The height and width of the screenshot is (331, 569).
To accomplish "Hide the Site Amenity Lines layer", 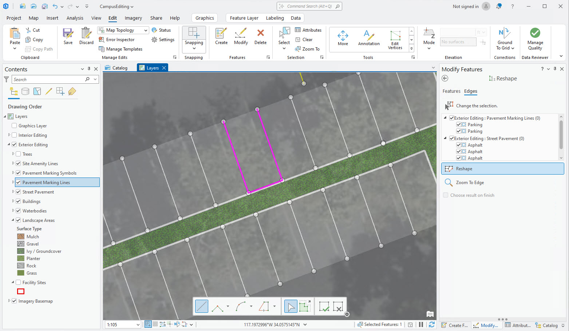I will point(18,164).
